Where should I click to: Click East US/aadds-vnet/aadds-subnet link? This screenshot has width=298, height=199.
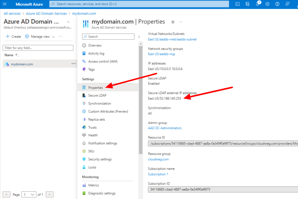coord(172,39)
